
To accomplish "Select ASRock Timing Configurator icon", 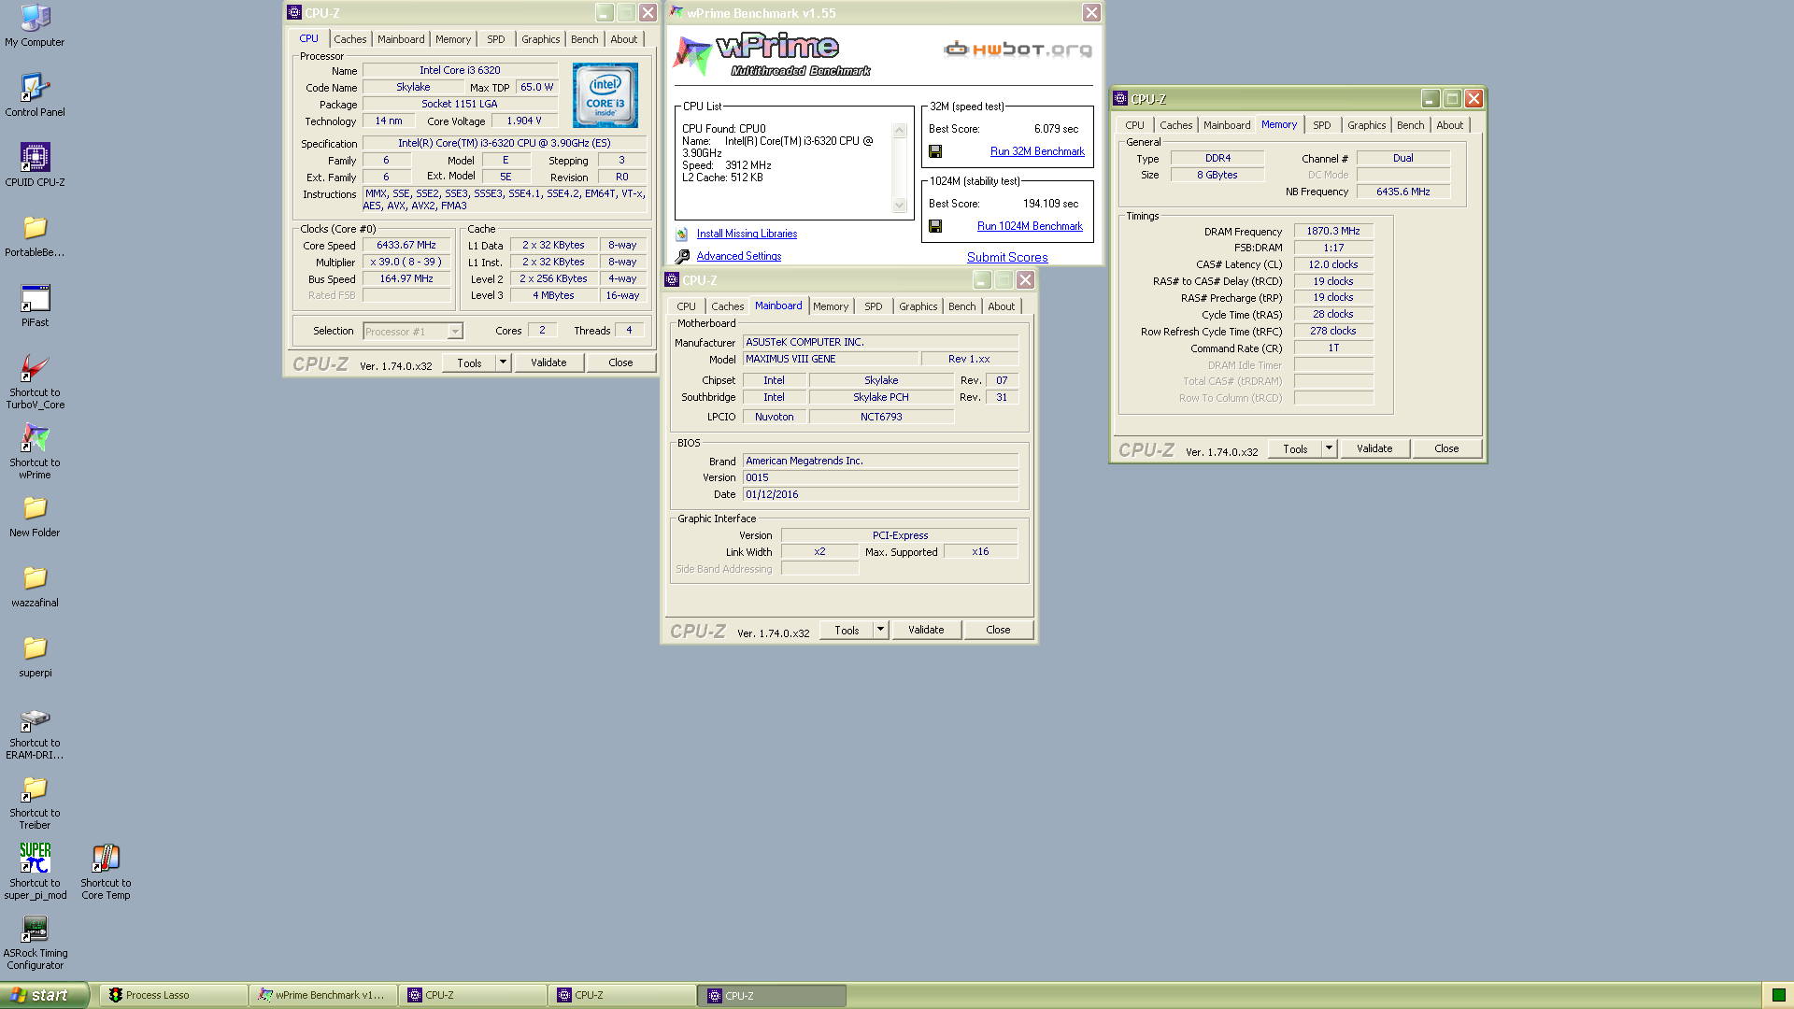I will pyautogui.click(x=35, y=942).
